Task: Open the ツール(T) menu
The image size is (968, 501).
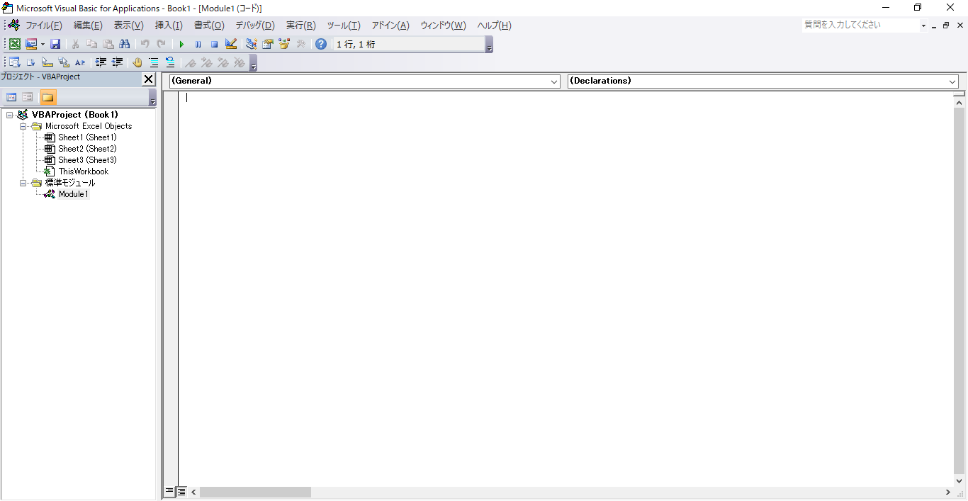Action: (x=344, y=26)
